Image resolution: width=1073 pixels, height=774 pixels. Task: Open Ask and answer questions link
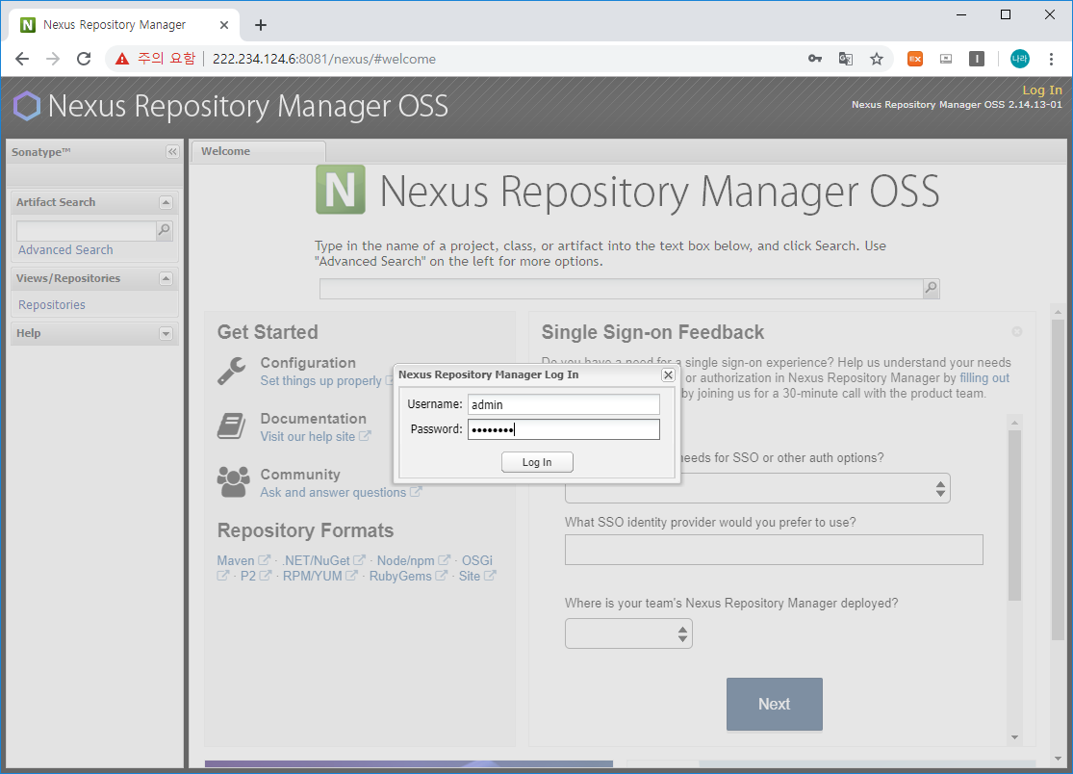pos(333,493)
